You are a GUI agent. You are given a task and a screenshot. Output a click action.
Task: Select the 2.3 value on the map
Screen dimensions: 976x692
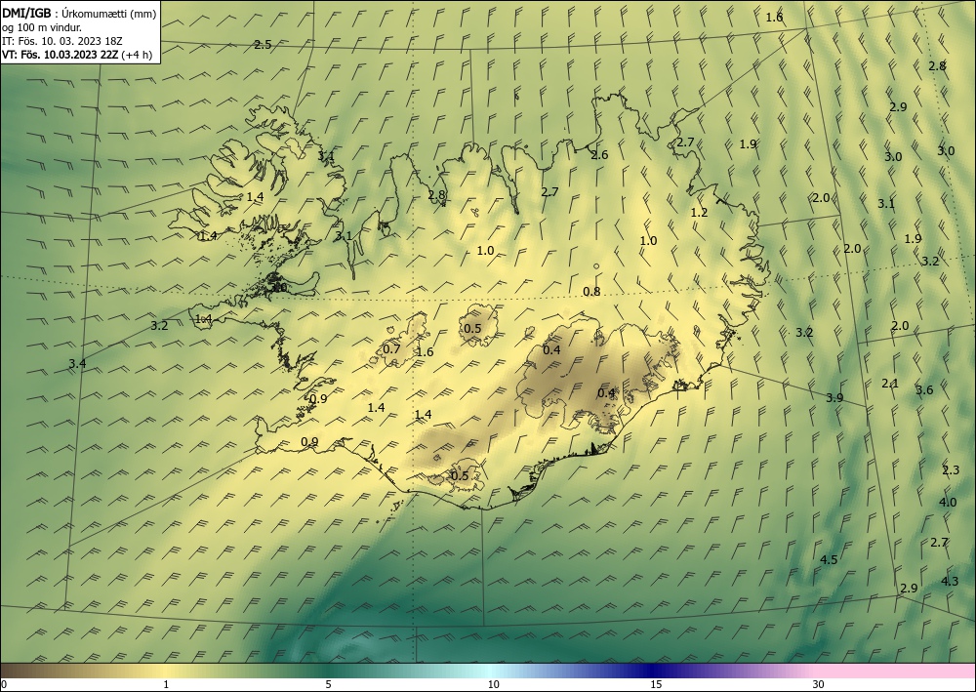[x=951, y=470]
